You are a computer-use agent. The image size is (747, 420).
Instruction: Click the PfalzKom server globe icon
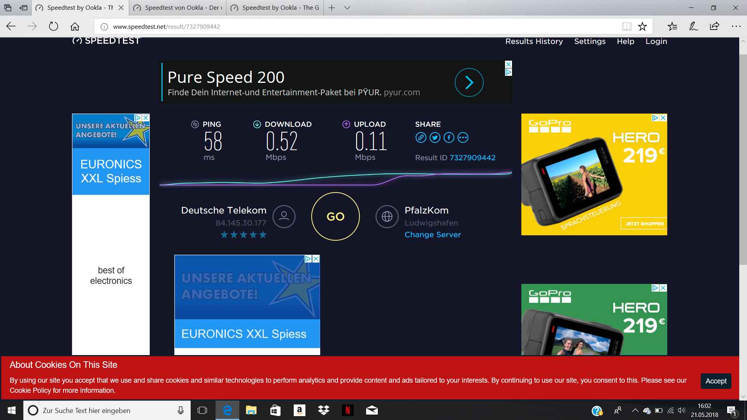pyautogui.click(x=387, y=217)
